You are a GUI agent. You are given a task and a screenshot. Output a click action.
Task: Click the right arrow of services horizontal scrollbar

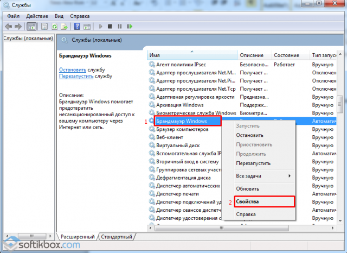pyautogui.click(x=332, y=228)
